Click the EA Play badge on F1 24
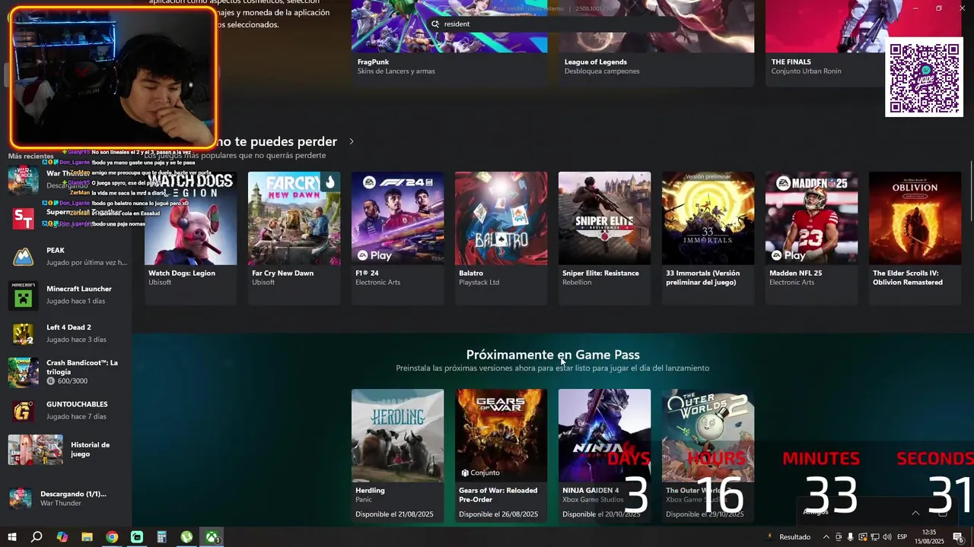974x547 pixels. [x=374, y=255]
